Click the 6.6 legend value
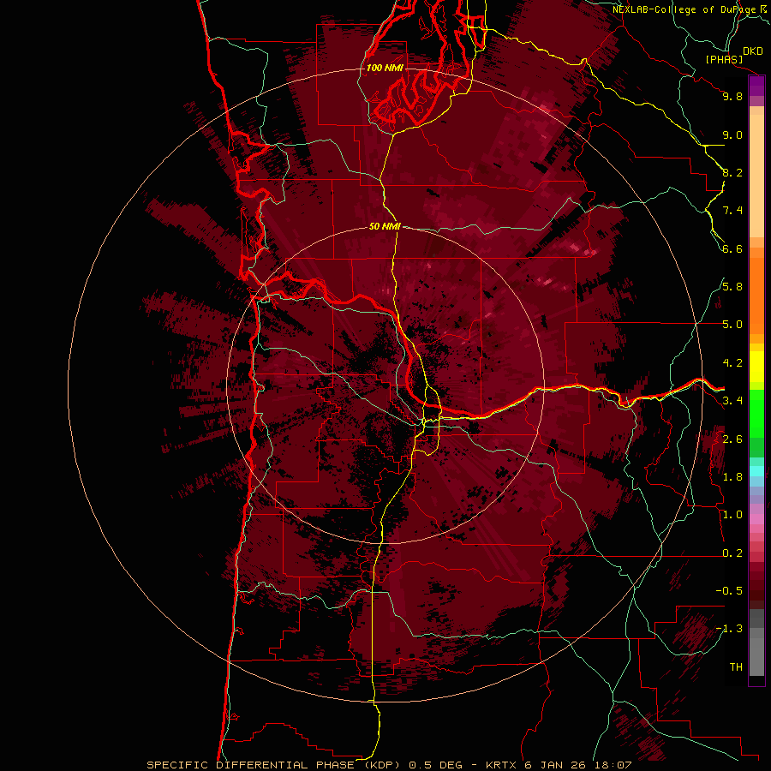771x771 pixels. pyautogui.click(x=732, y=248)
